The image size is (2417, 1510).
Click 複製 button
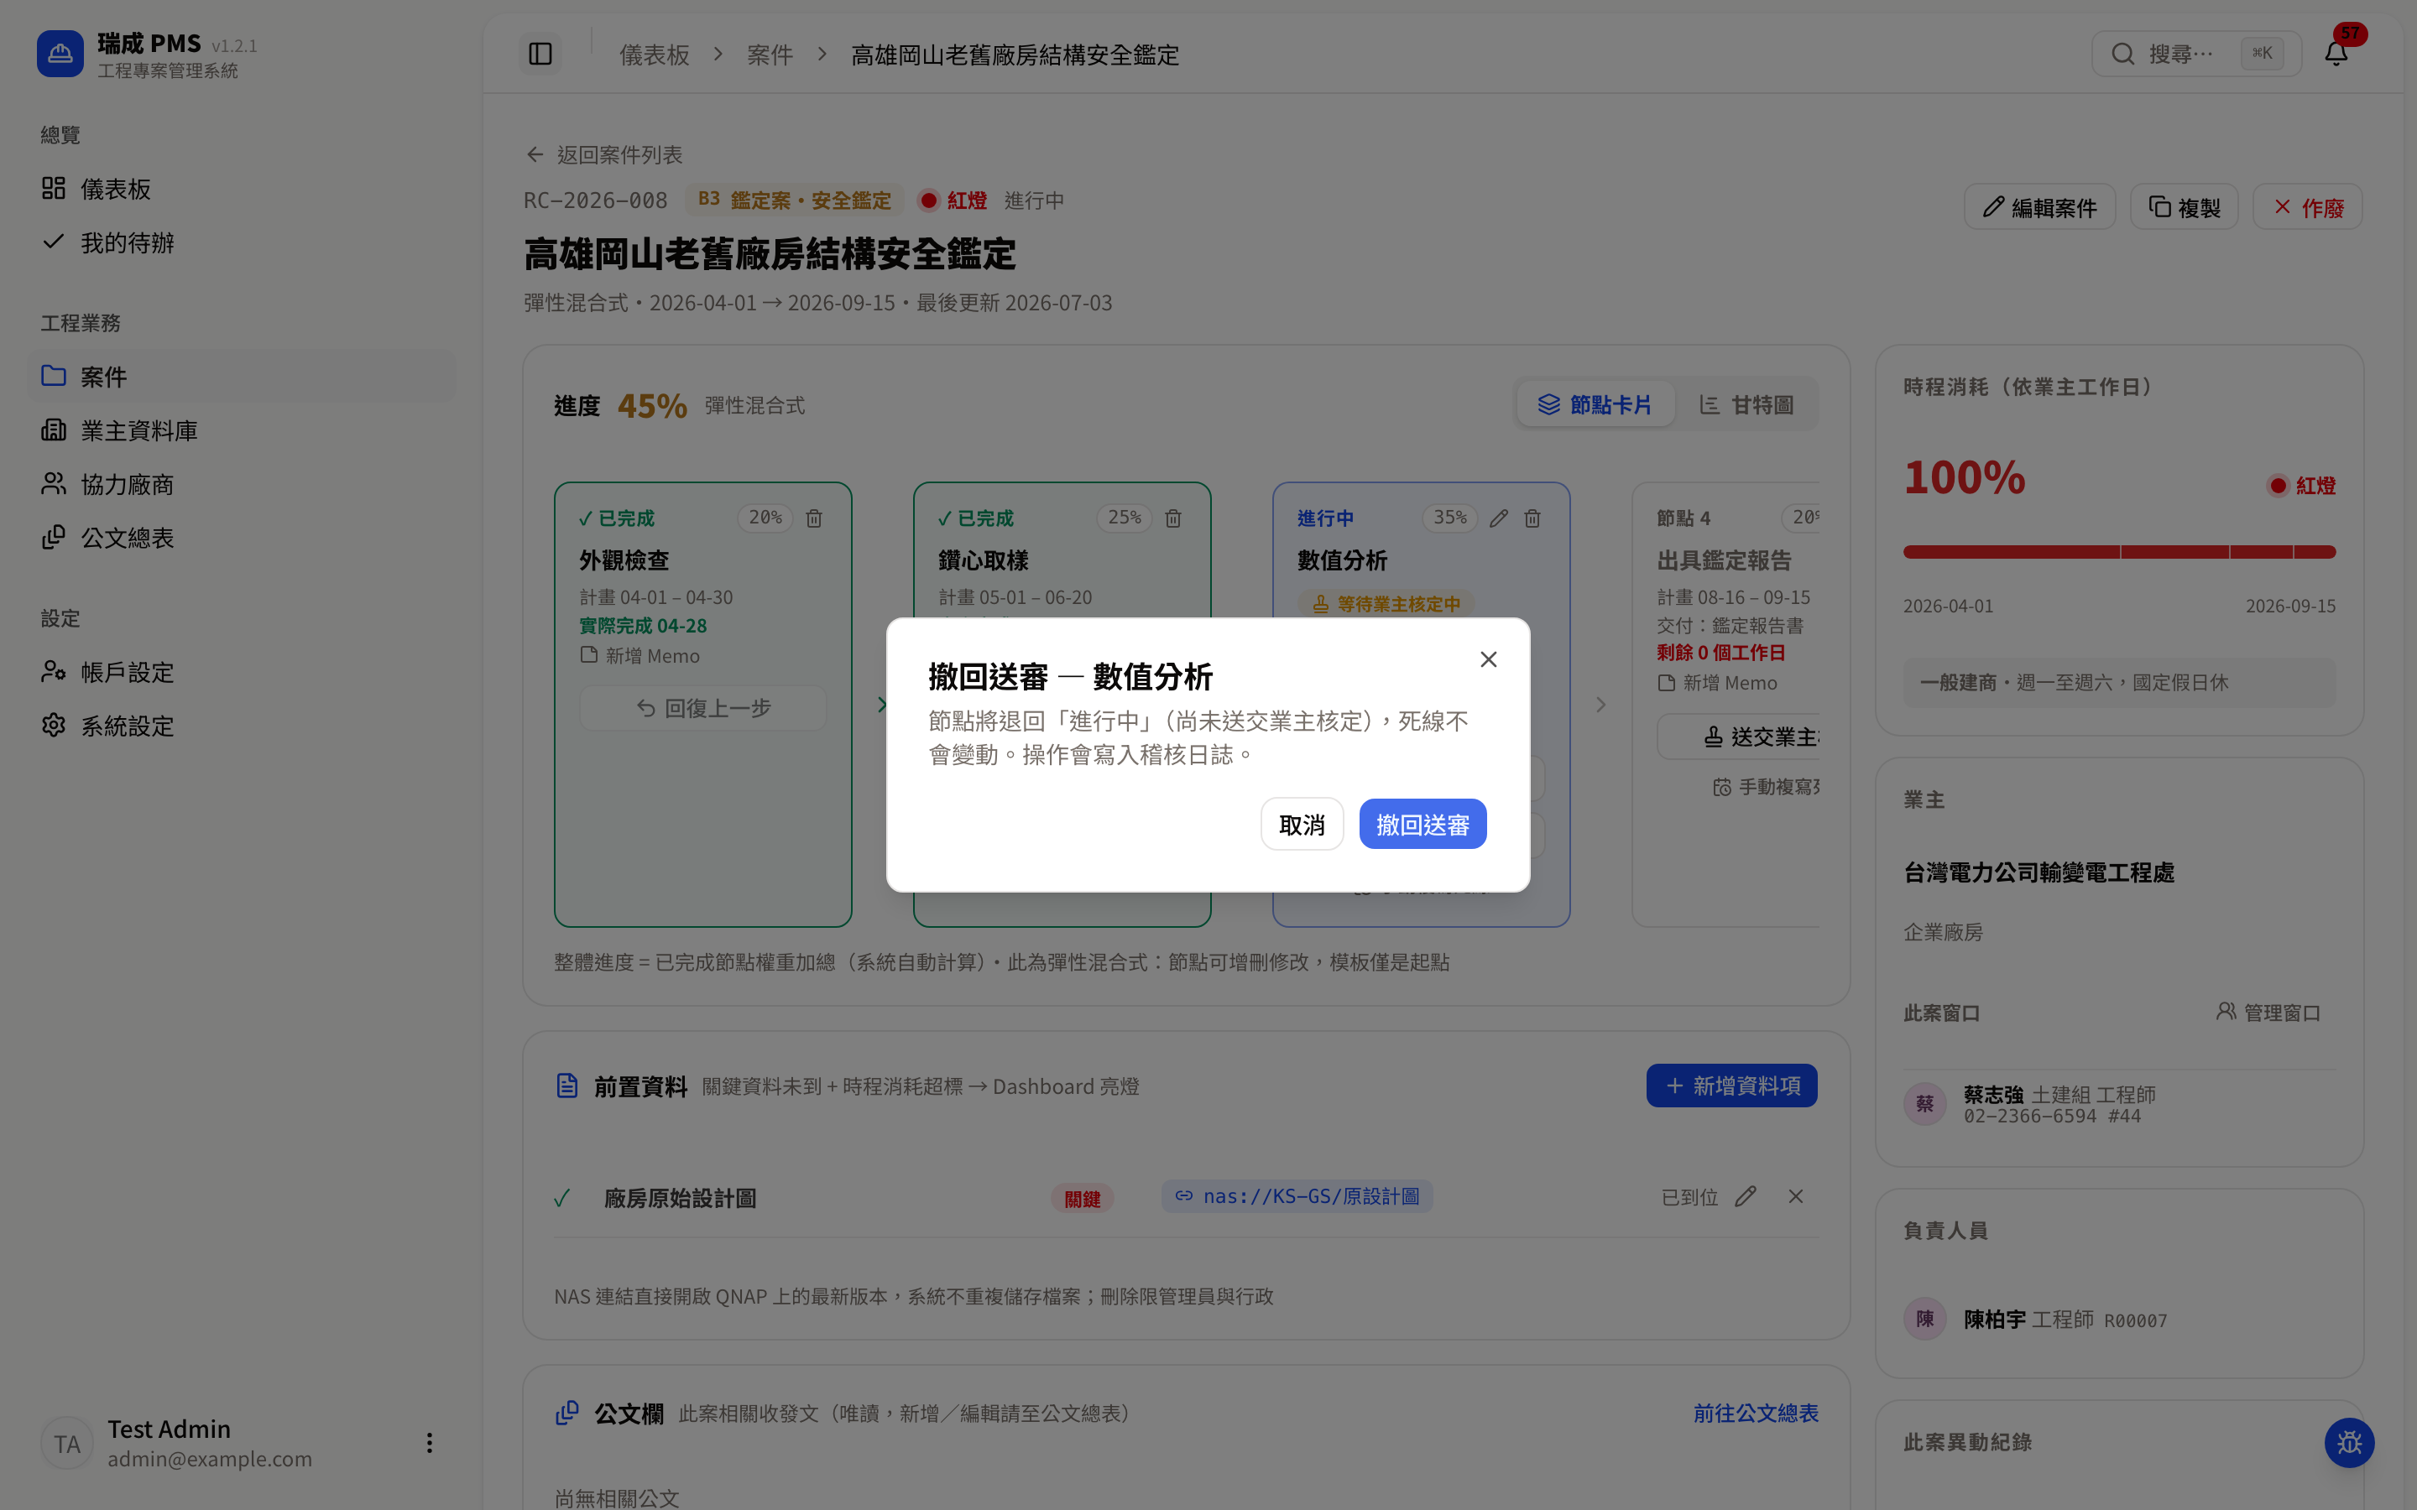pyautogui.click(x=2185, y=208)
